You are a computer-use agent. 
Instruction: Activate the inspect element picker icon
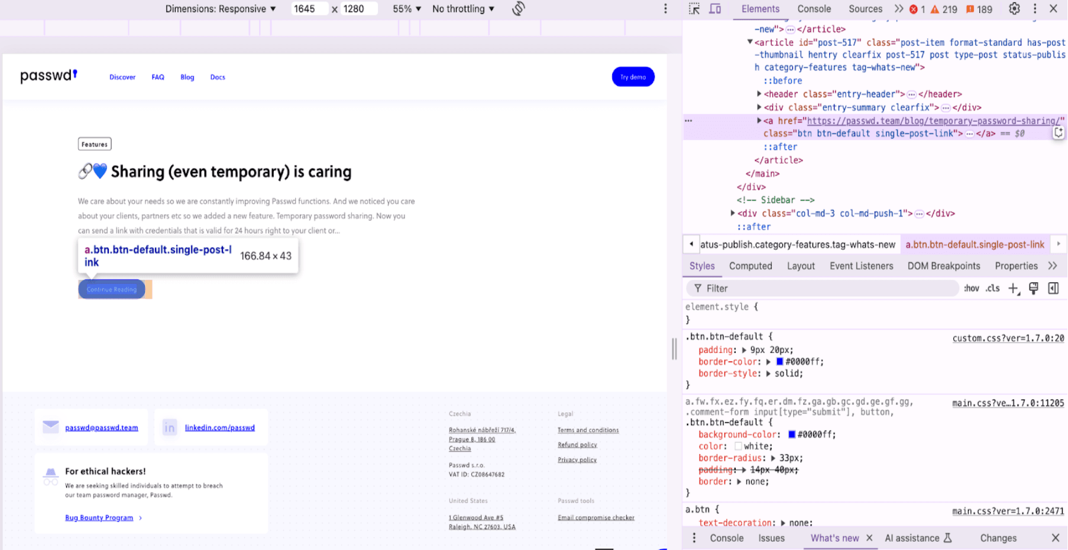694,9
